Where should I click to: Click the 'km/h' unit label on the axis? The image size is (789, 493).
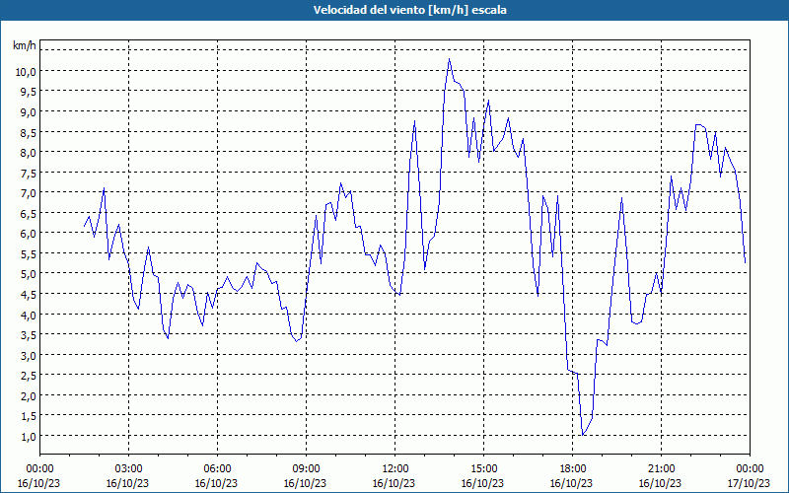[24, 45]
